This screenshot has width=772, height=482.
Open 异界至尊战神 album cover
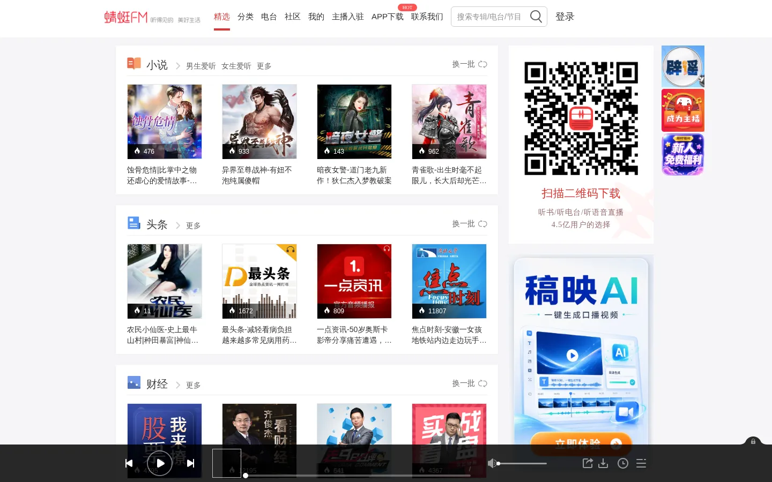[x=259, y=122]
